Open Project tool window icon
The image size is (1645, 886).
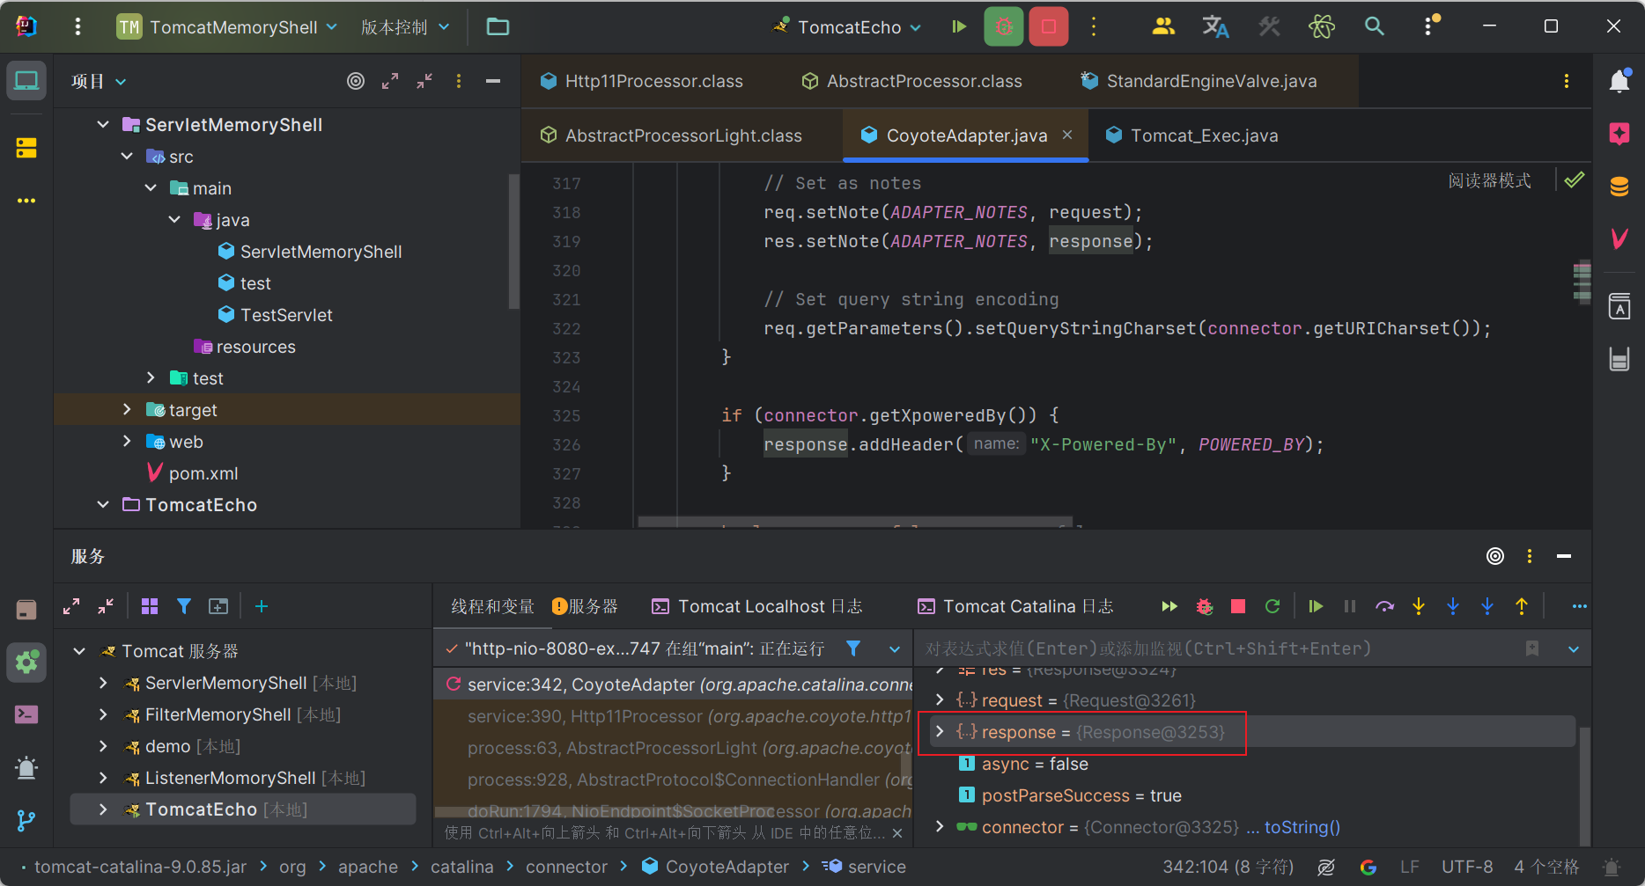26,81
